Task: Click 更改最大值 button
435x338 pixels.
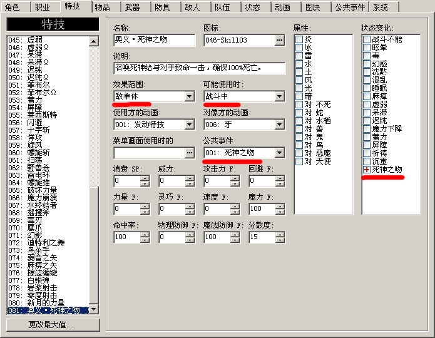Action: [x=53, y=325]
